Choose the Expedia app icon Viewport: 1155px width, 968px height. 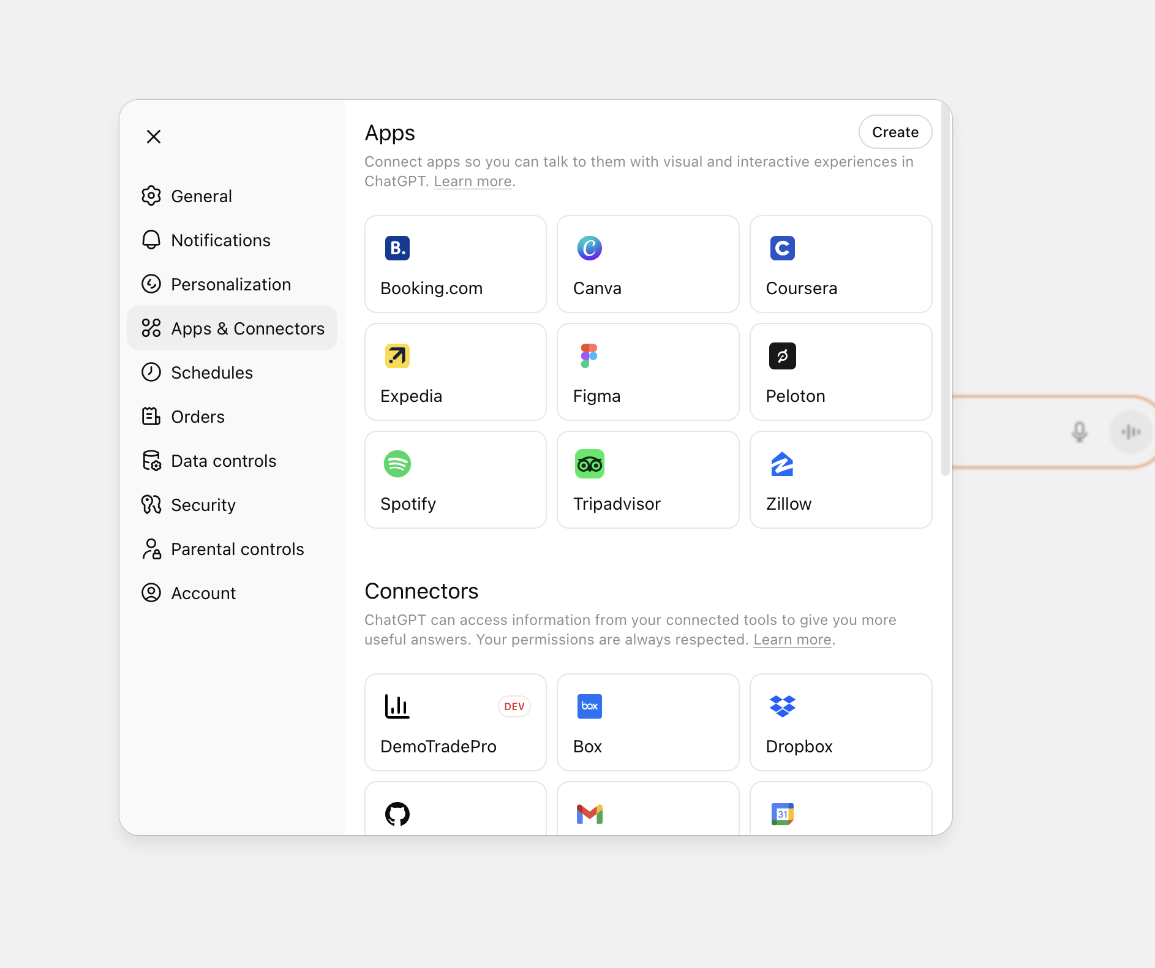point(397,356)
